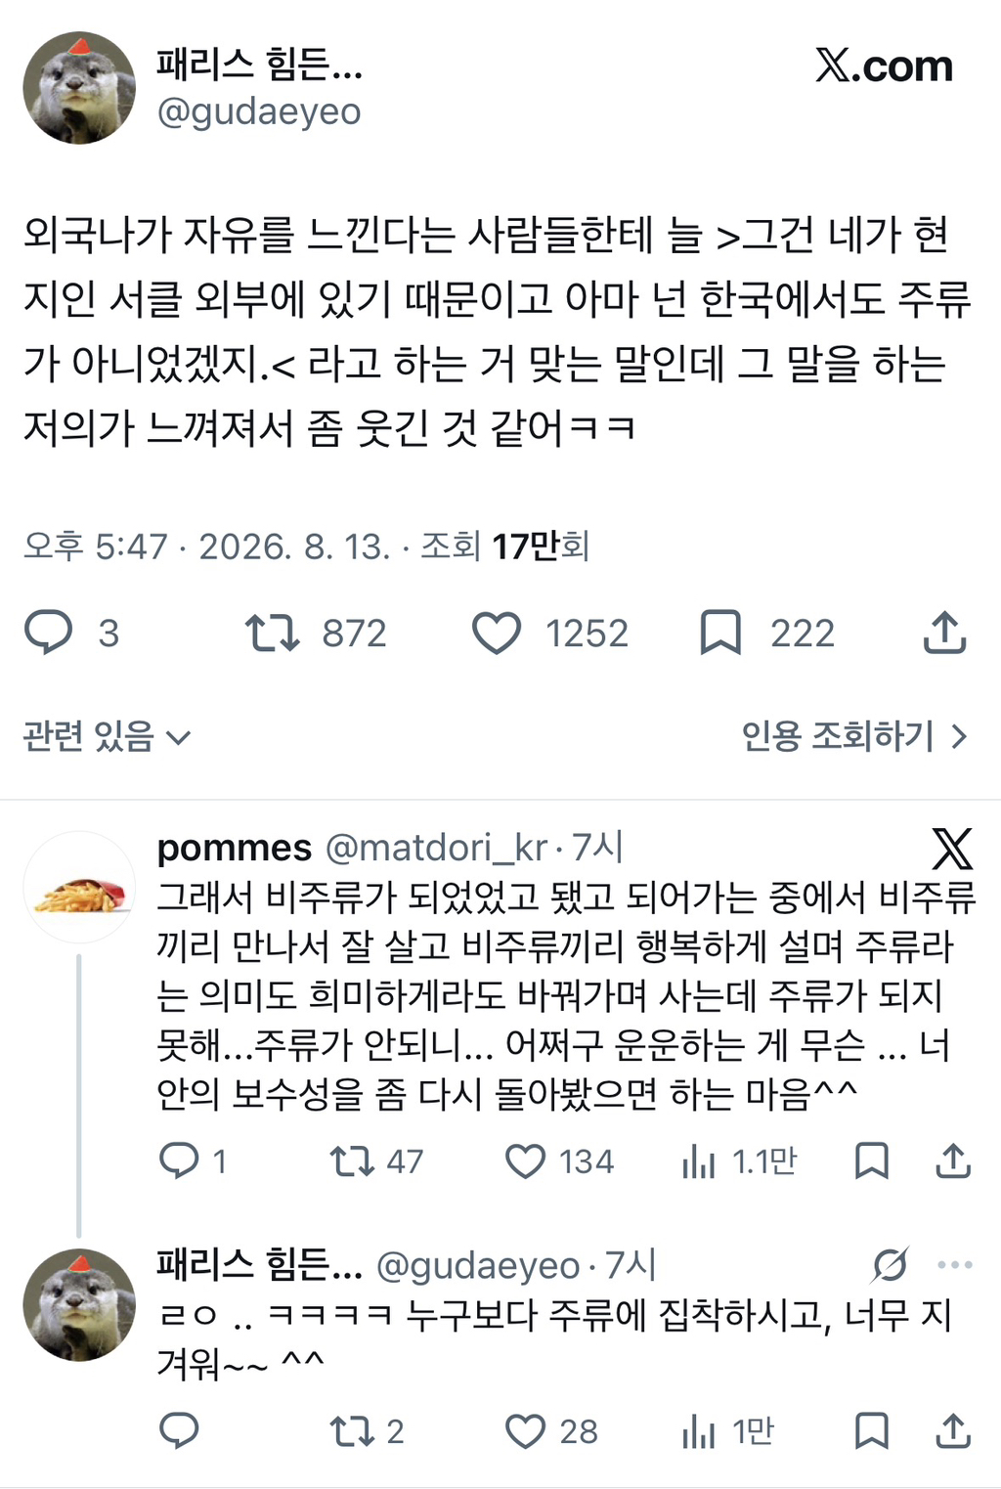The width and height of the screenshot is (1001, 1489).
Task: Open @matdori_kr username link
Action: [435, 848]
